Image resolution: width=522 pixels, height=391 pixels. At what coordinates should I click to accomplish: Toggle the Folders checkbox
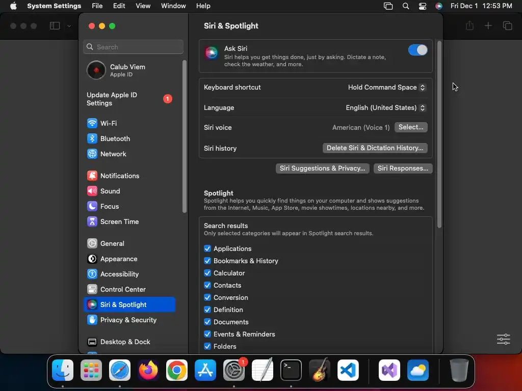click(207, 346)
